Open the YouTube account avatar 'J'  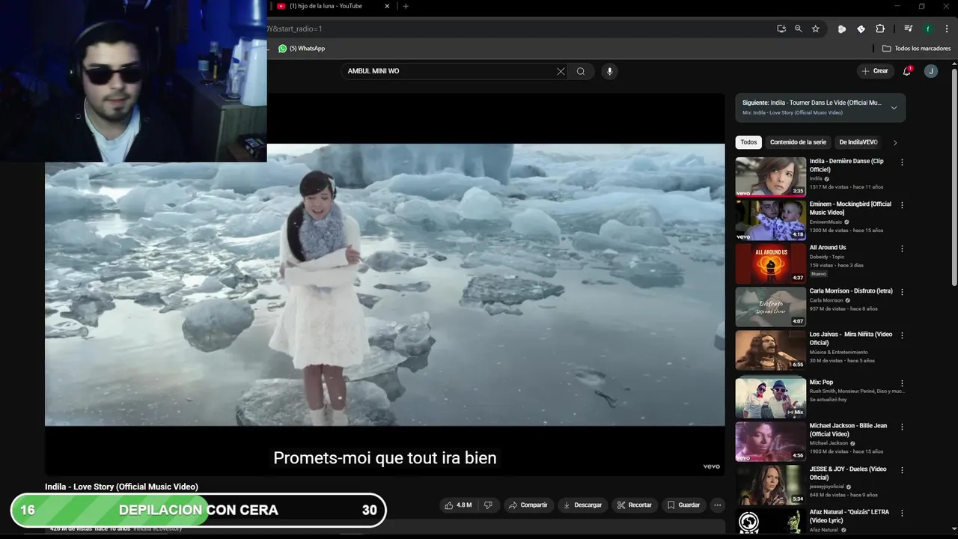(931, 71)
